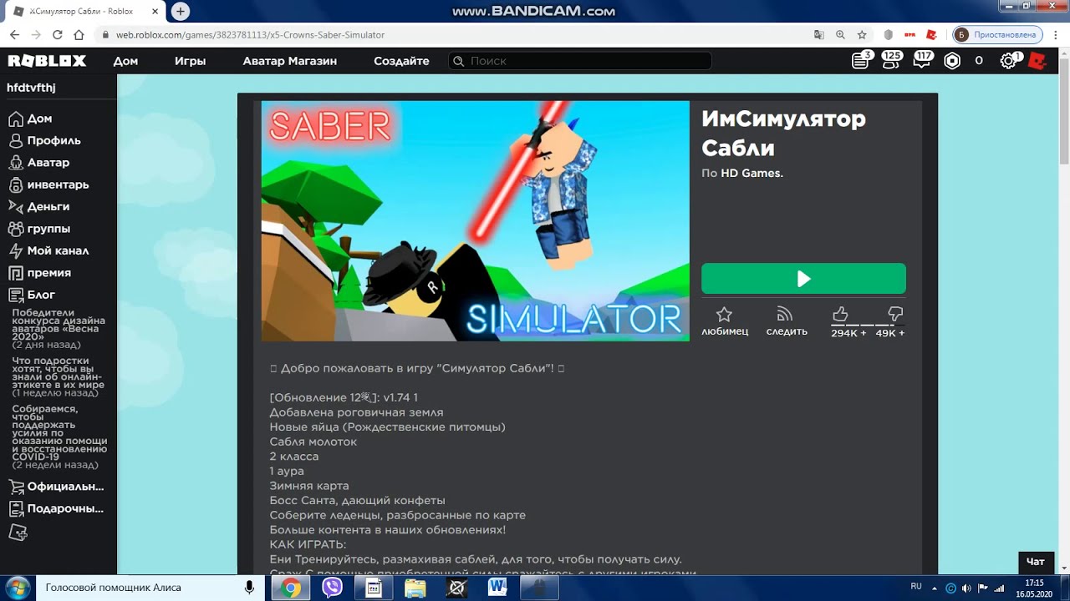The image size is (1070, 601).
Task: Open the news feed icon with badge 3
Action: (x=861, y=60)
